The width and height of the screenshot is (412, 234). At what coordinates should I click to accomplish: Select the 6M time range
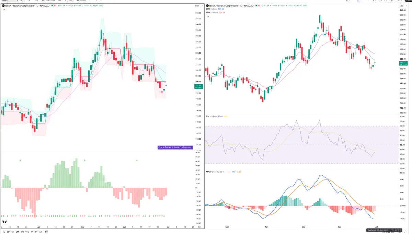(x=22, y=232)
